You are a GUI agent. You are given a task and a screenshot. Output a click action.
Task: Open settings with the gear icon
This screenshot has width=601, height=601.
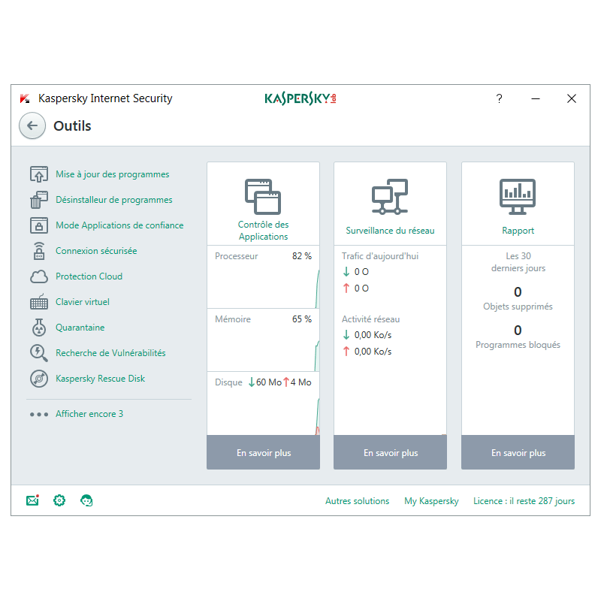(x=59, y=500)
